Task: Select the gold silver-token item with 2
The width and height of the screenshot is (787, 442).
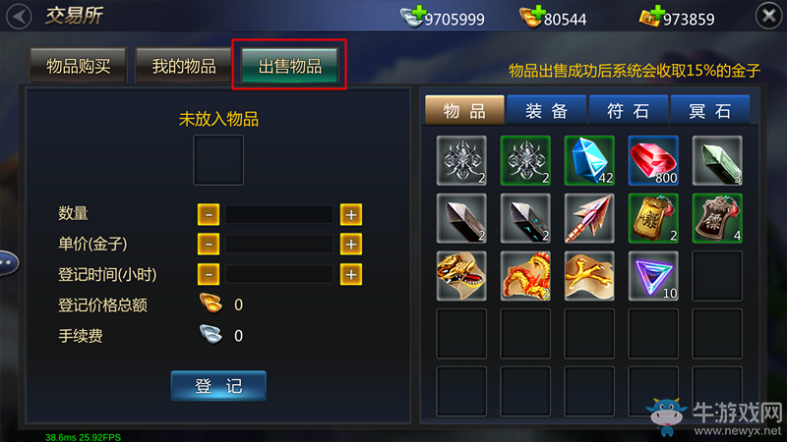Action: coord(653,218)
